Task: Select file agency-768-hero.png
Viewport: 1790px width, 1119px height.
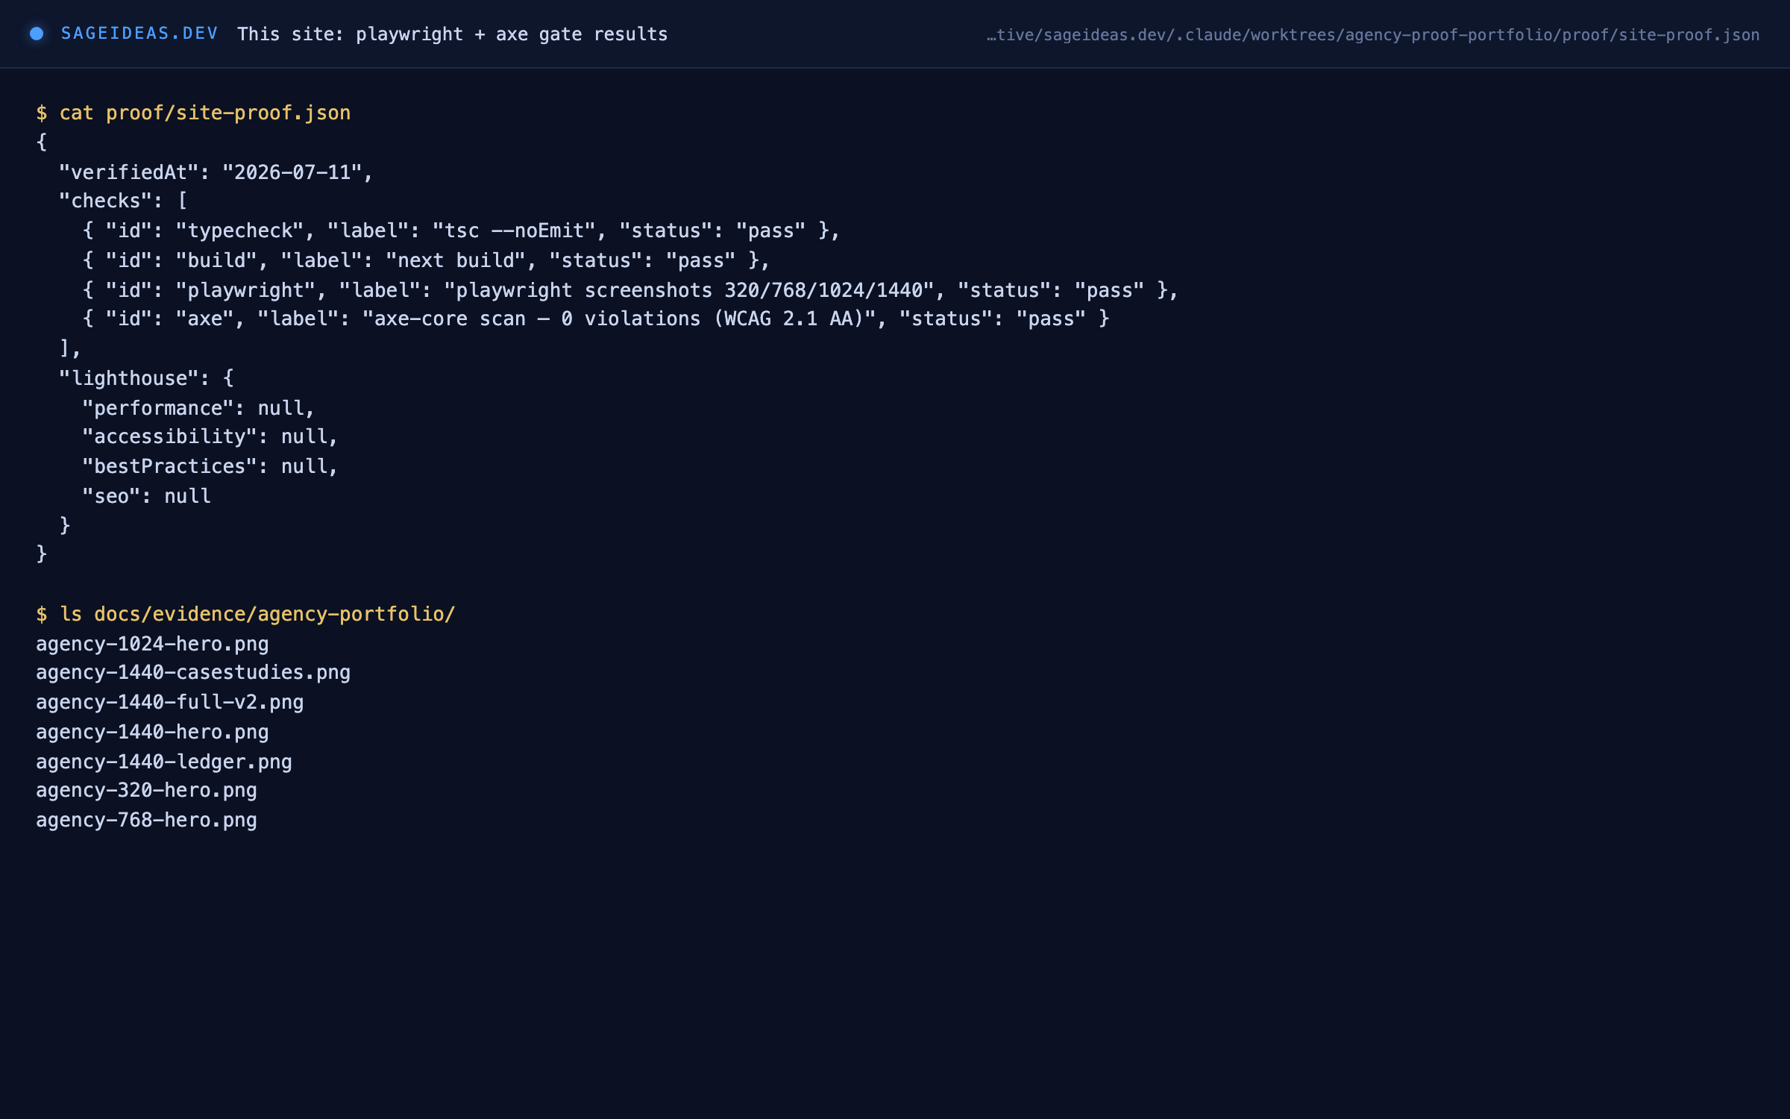Action: coord(146,821)
